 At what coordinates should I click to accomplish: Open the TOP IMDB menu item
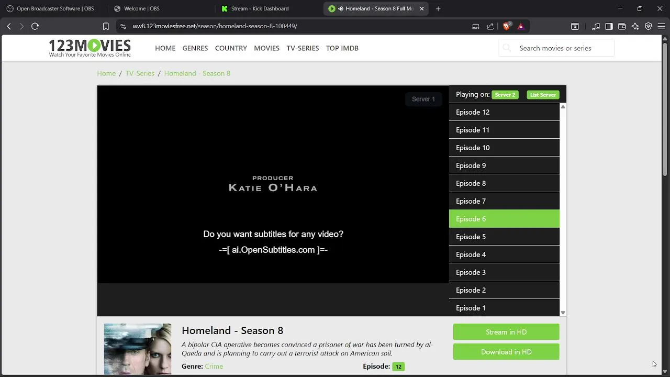[342, 48]
